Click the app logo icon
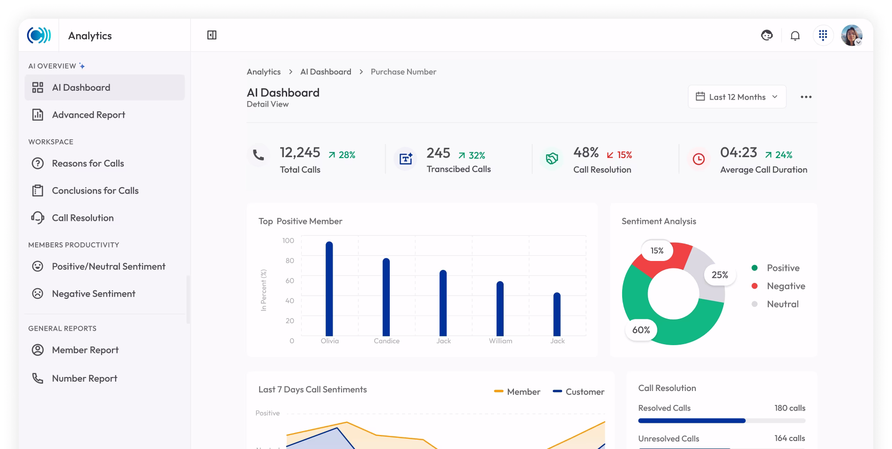 click(39, 35)
